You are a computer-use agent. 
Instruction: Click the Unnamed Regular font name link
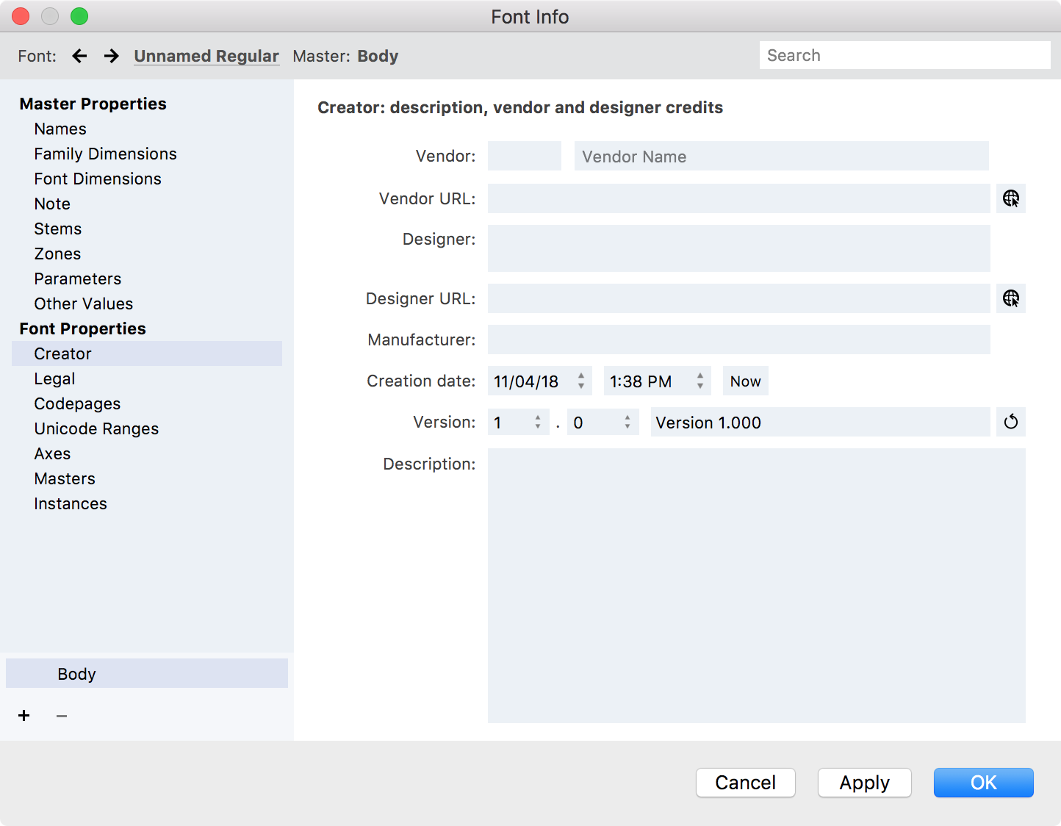click(x=206, y=56)
